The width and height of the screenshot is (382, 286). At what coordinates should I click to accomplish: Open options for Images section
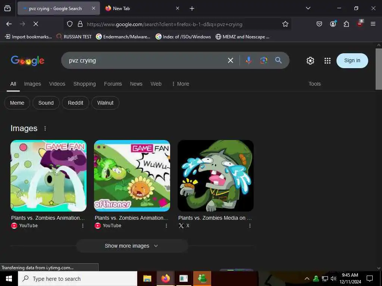pos(45,128)
